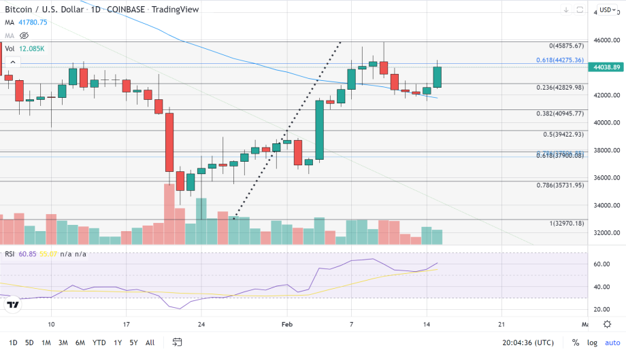Open the go-to-date calendar icon
The width and height of the screenshot is (626, 352).
point(178,342)
